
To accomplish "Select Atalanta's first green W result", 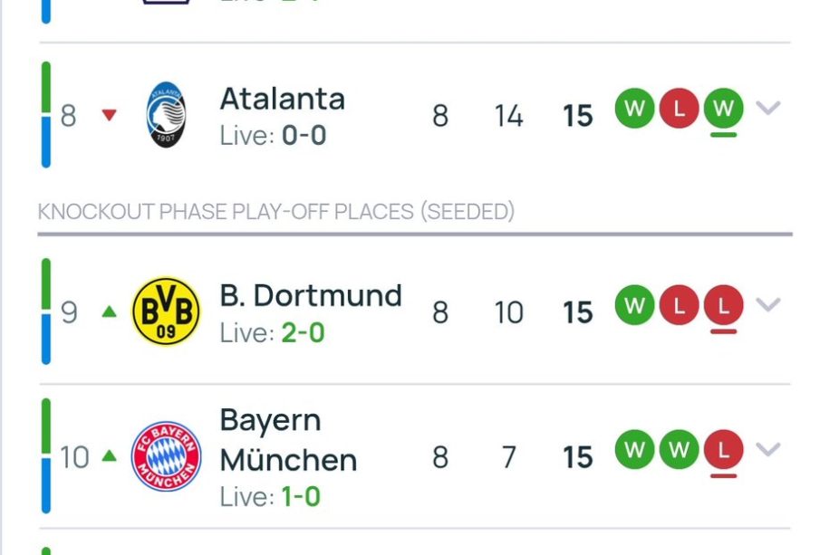I will point(634,109).
